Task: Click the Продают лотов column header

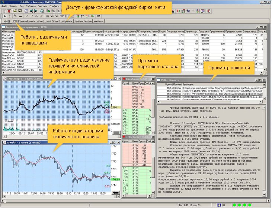Action: (233, 32)
